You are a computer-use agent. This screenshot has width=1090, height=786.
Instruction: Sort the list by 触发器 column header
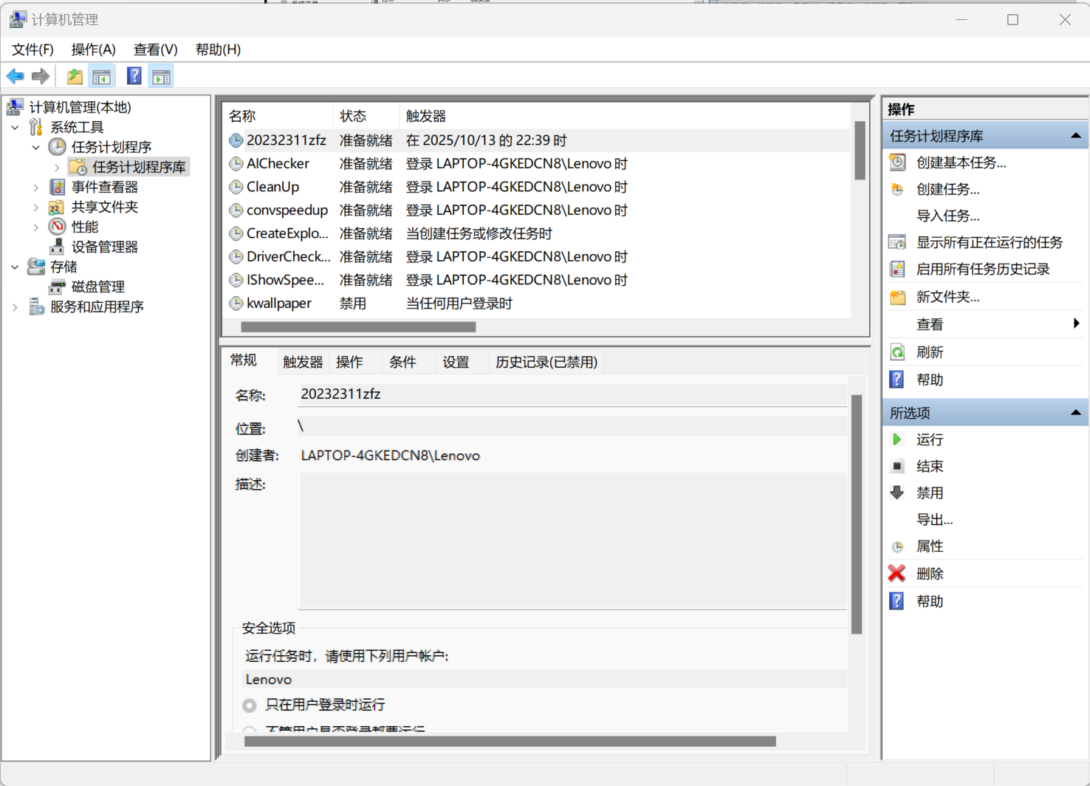[x=625, y=116]
